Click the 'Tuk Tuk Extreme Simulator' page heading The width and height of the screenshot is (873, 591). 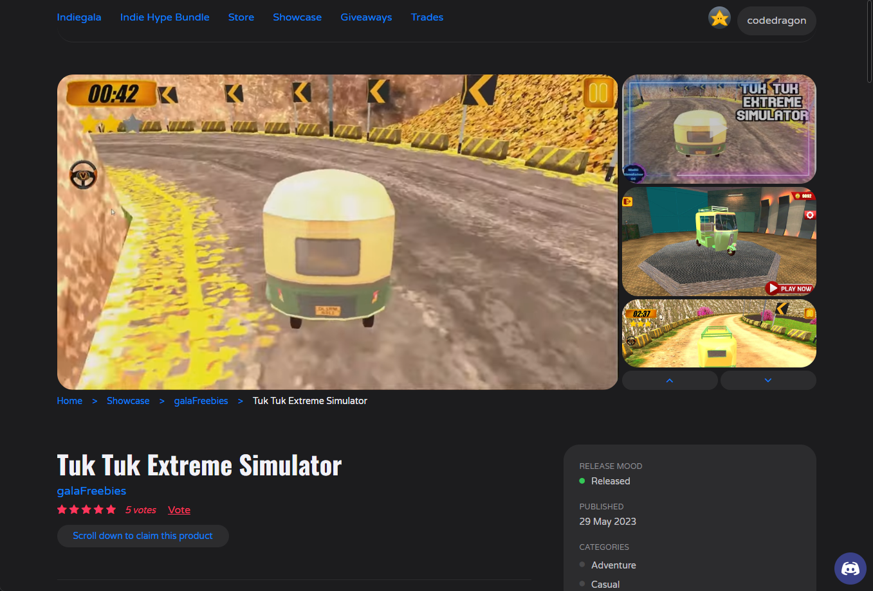[199, 465]
